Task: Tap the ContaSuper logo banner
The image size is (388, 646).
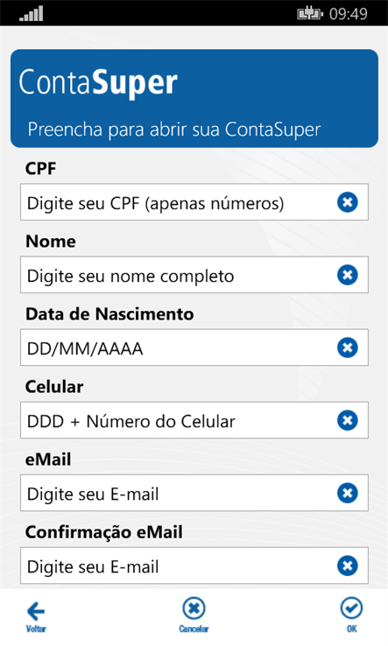Action: [x=98, y=83]
